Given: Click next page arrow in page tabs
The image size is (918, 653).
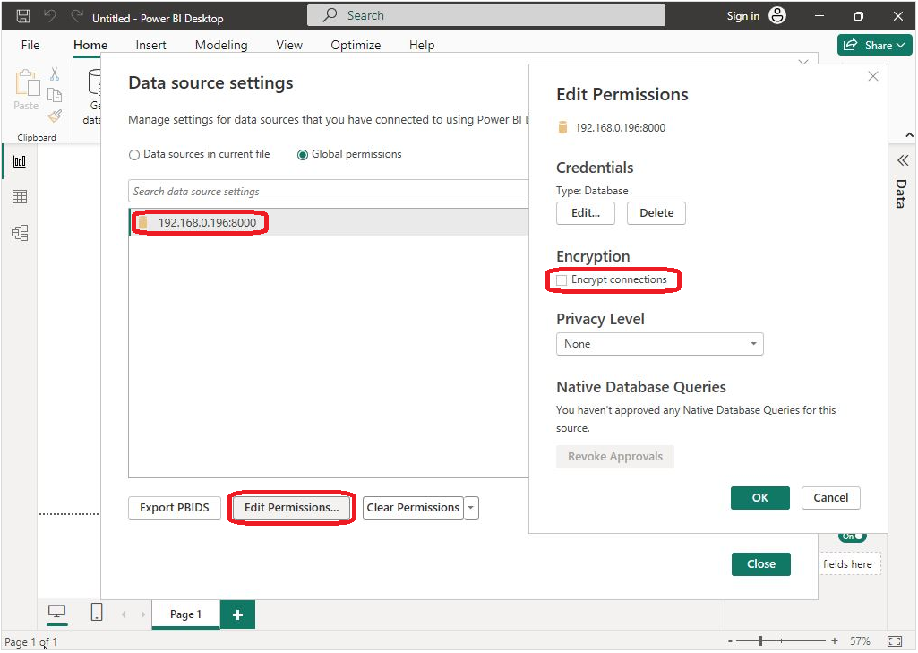Looking at the screenshot, I should [x=143, y=614].
